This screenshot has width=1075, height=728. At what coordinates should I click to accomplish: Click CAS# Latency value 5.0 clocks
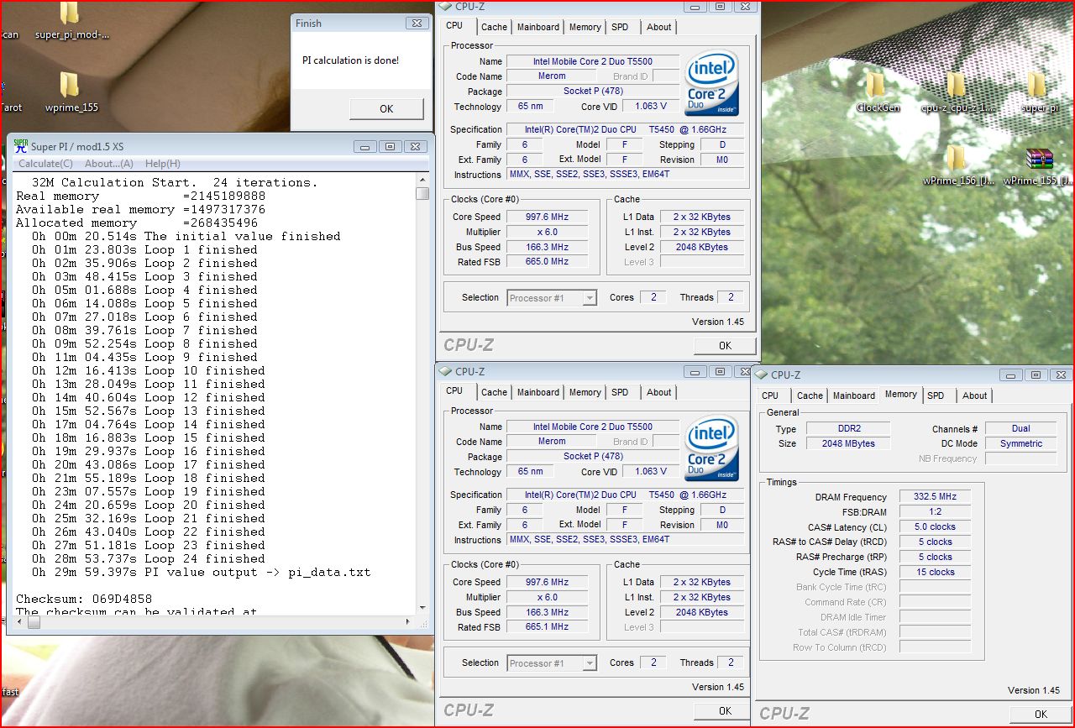point(935,526)
